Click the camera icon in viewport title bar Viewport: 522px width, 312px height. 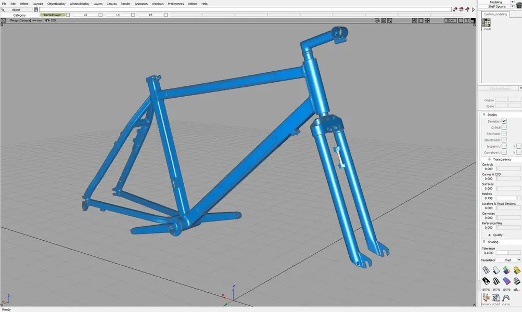click(377, 20)
